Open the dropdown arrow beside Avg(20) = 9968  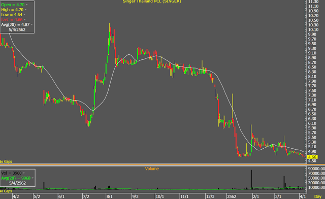pos(32,178)
